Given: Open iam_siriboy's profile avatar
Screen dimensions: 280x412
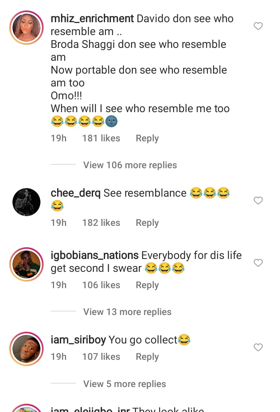Looking at the screenshot, I should [x=26, y=349].
